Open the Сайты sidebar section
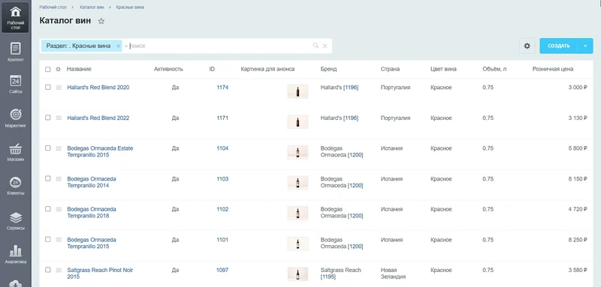 click(x=15, y=84)
